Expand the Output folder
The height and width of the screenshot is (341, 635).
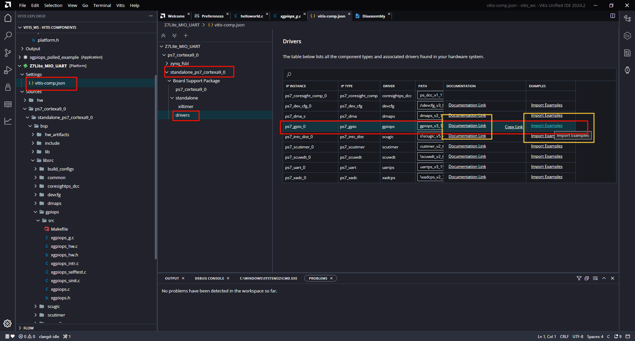pos(22,49)
